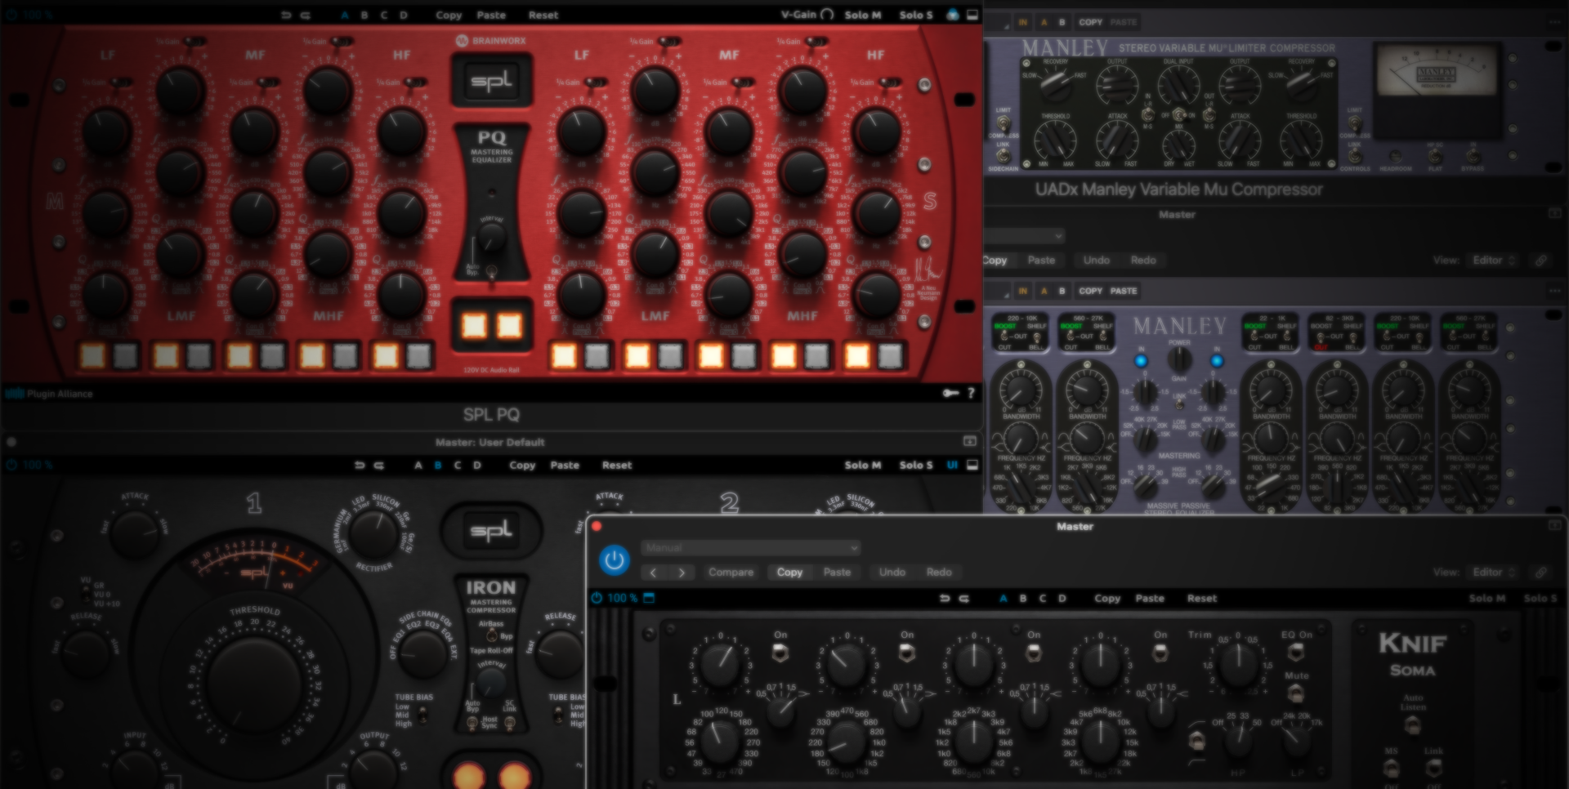Click the SPL logo on IRON compressor
The height and width of the screenshot is (789, 1569).
491,530
